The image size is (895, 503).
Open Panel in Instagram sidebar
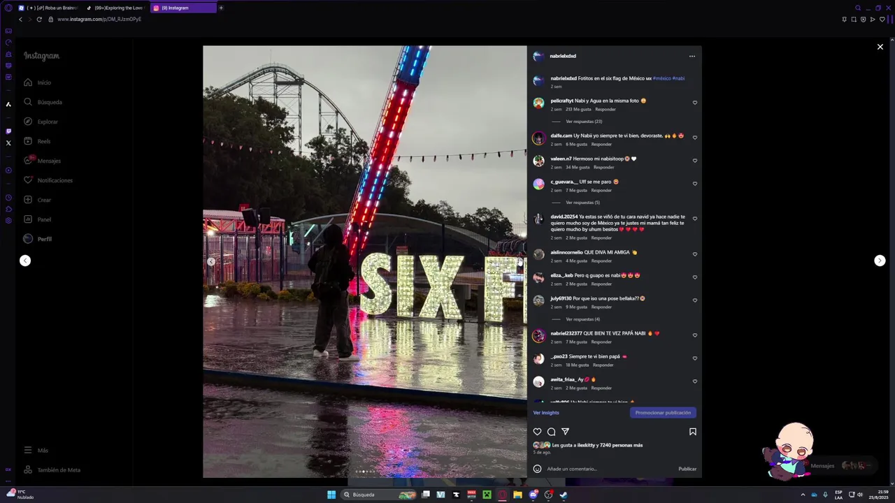[38, 219]
